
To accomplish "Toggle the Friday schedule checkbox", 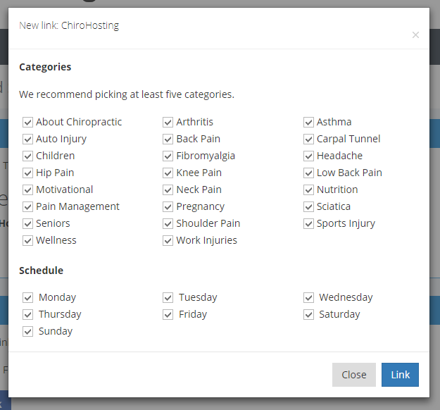I will tap(168, 314).
